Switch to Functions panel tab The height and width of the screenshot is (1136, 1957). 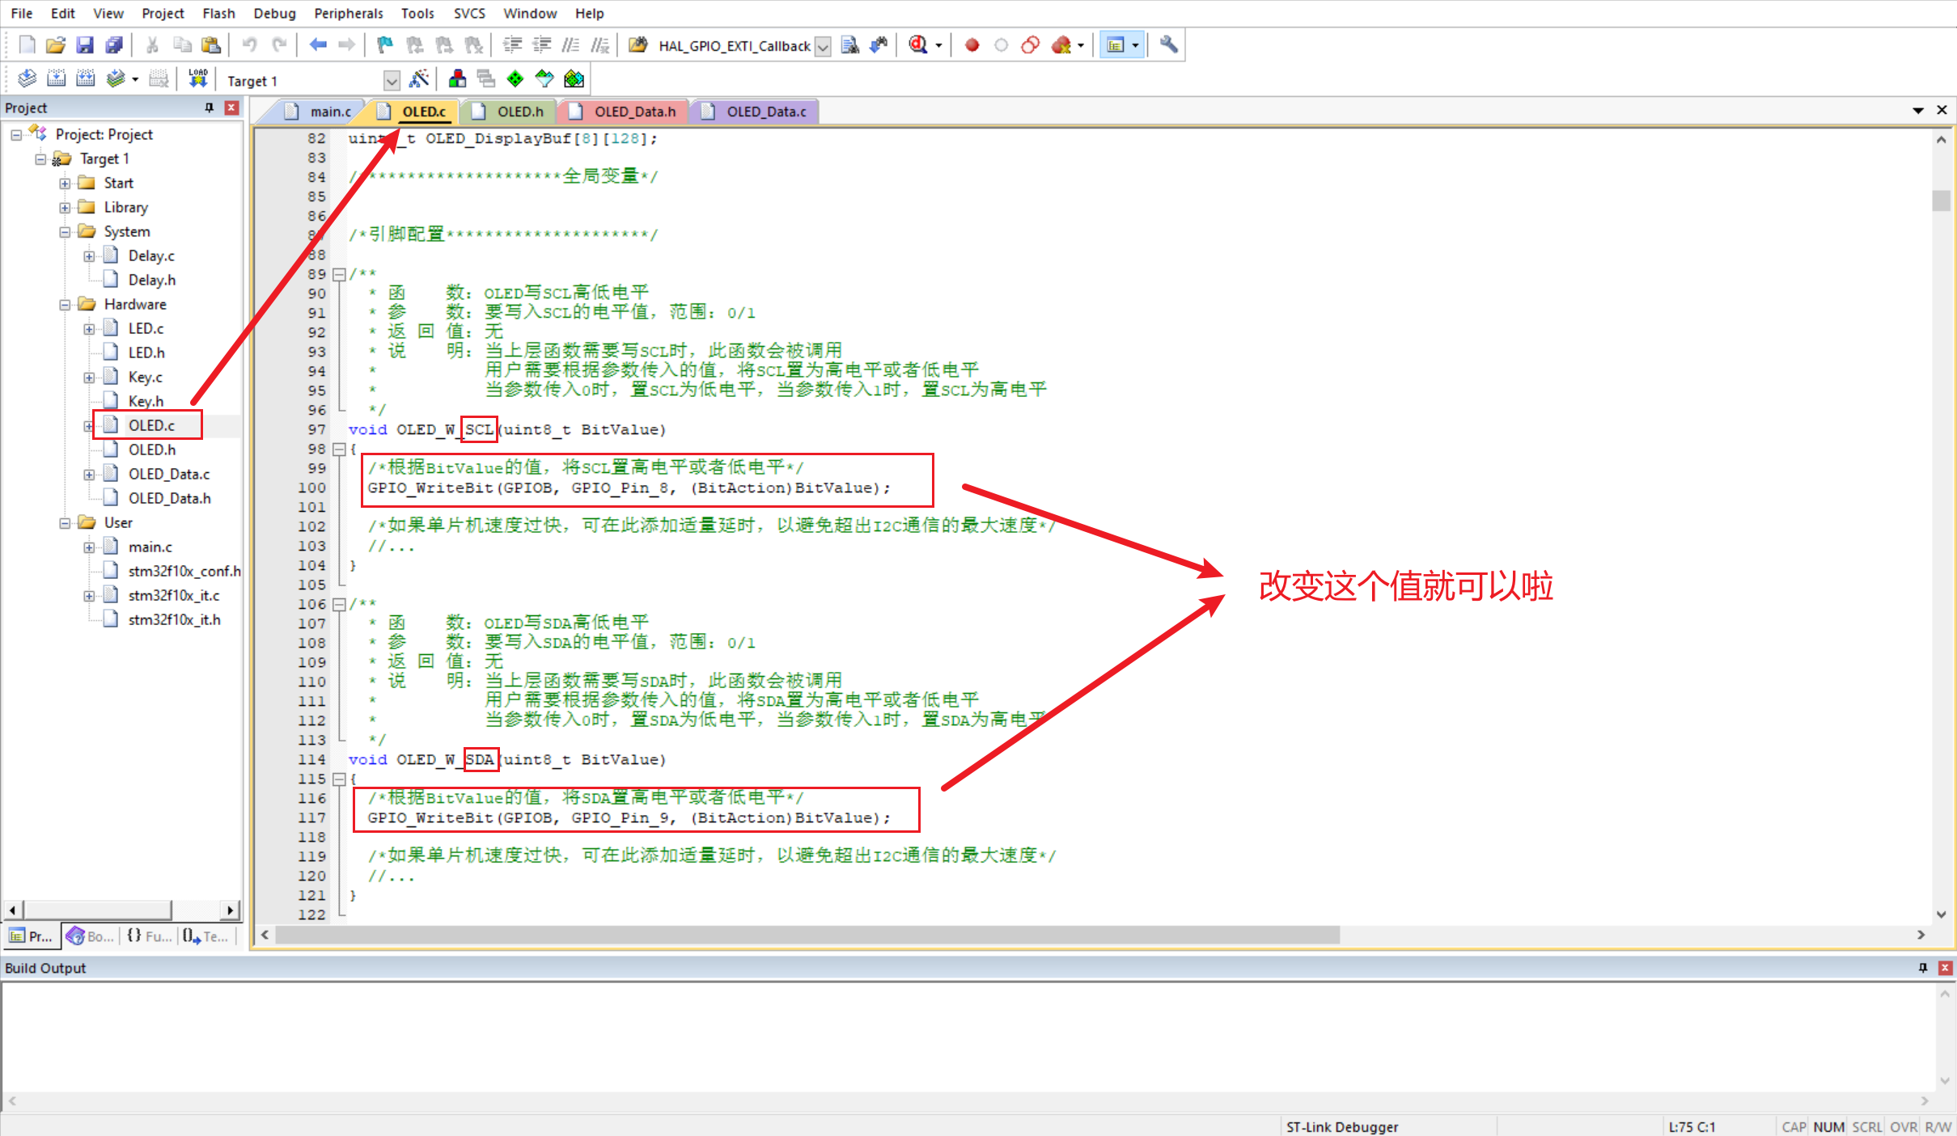click(150, 935)
